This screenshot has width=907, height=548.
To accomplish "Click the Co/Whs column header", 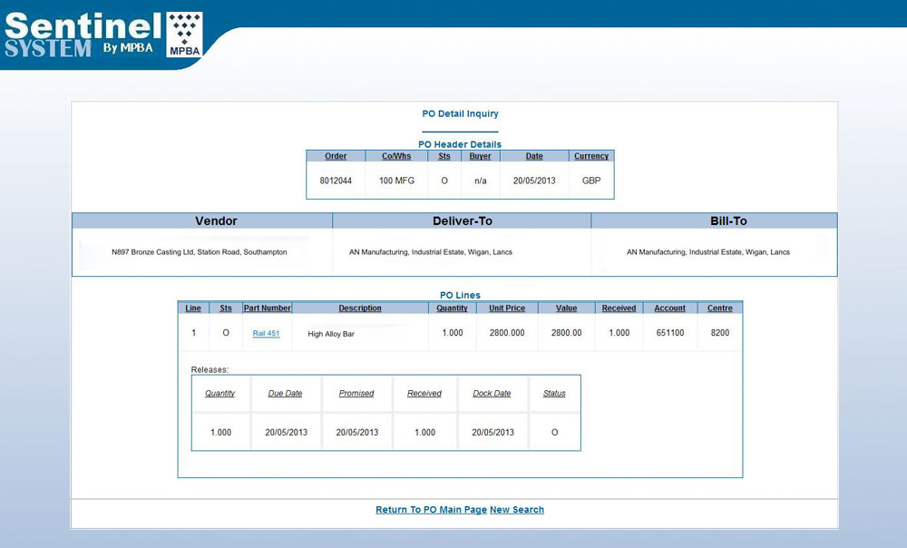I will (x=396, y=156).
